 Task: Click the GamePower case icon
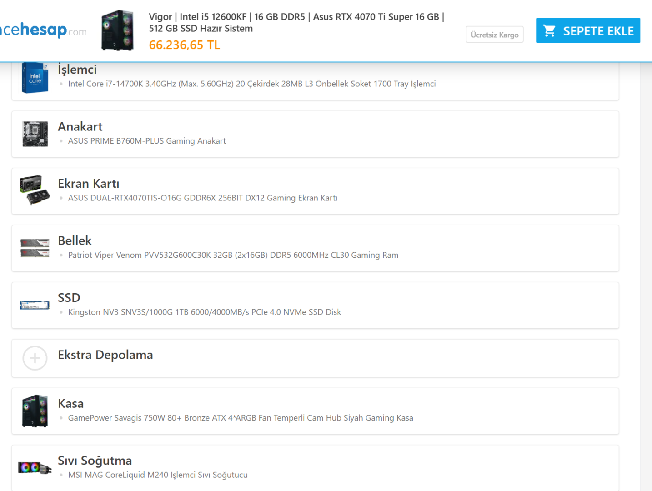tap(35, 411)
